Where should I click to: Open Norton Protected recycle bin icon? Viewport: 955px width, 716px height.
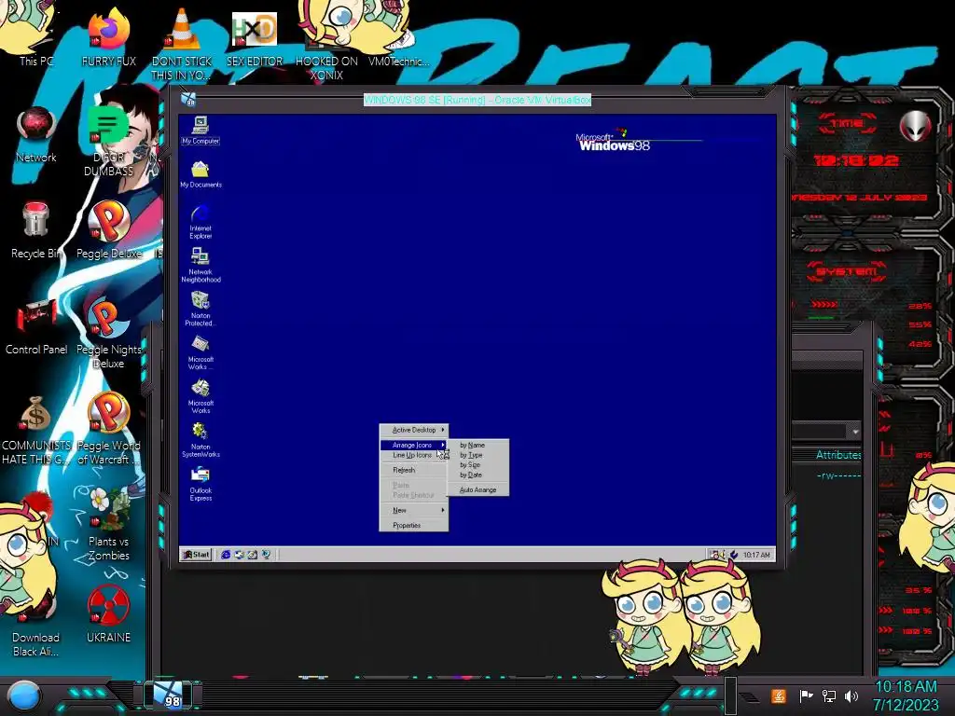(x=201, y=309)
